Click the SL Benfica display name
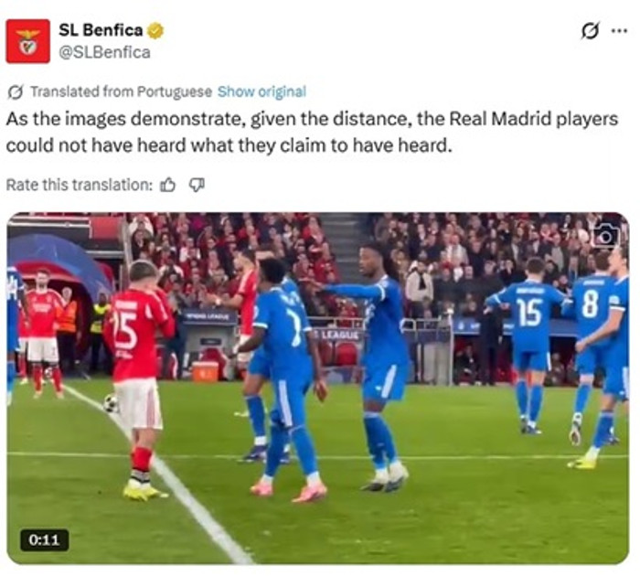Screen dimensions: 640x576 pyautogui.click(x=101, y=30)
